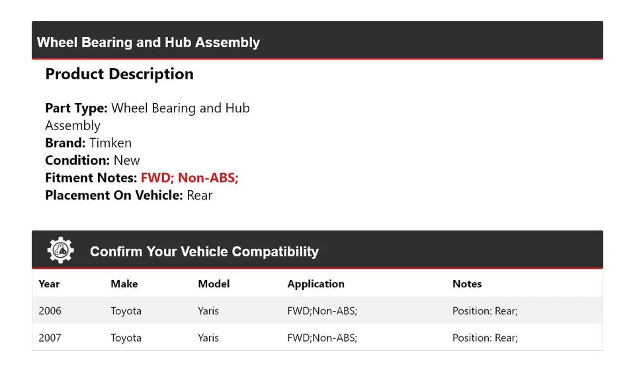Click FWD;Non-ABS; in the 2006 row
The width and height of the screenshot is (635, 372).
pos(322,311)
